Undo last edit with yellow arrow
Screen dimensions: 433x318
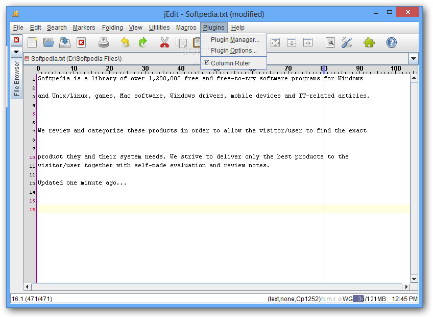125,42
